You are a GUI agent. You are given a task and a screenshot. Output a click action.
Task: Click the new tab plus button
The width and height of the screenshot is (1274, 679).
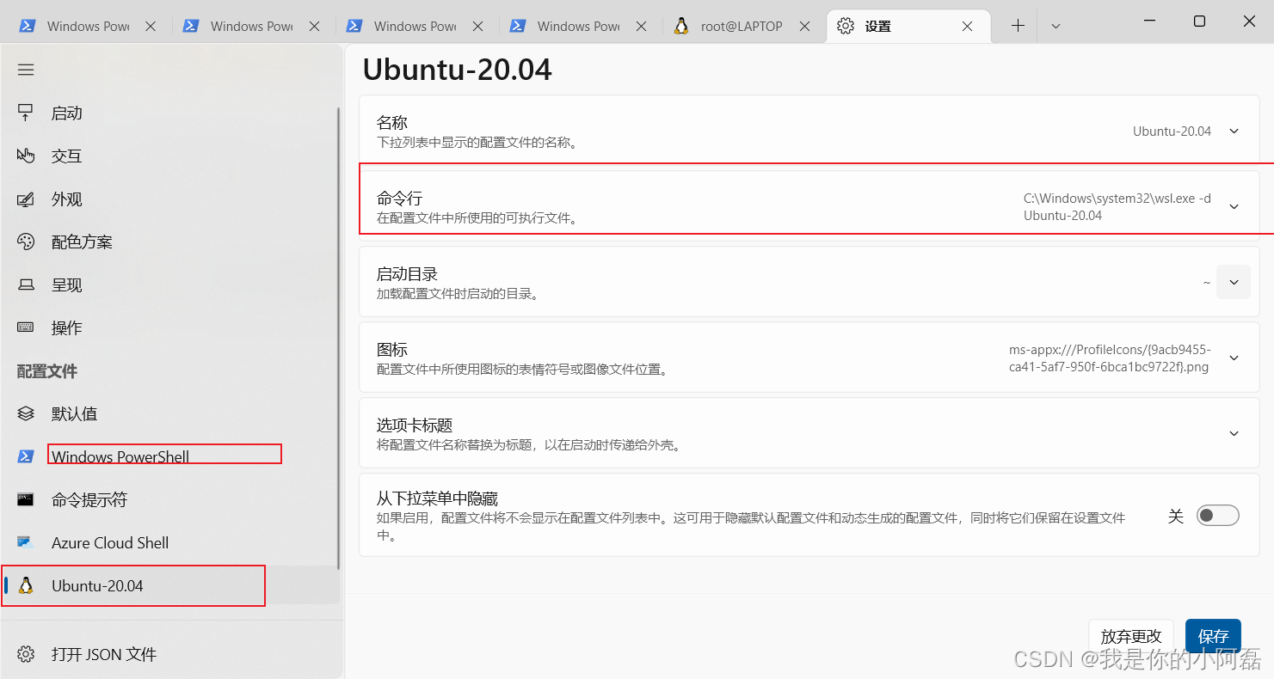(1018, 26)
